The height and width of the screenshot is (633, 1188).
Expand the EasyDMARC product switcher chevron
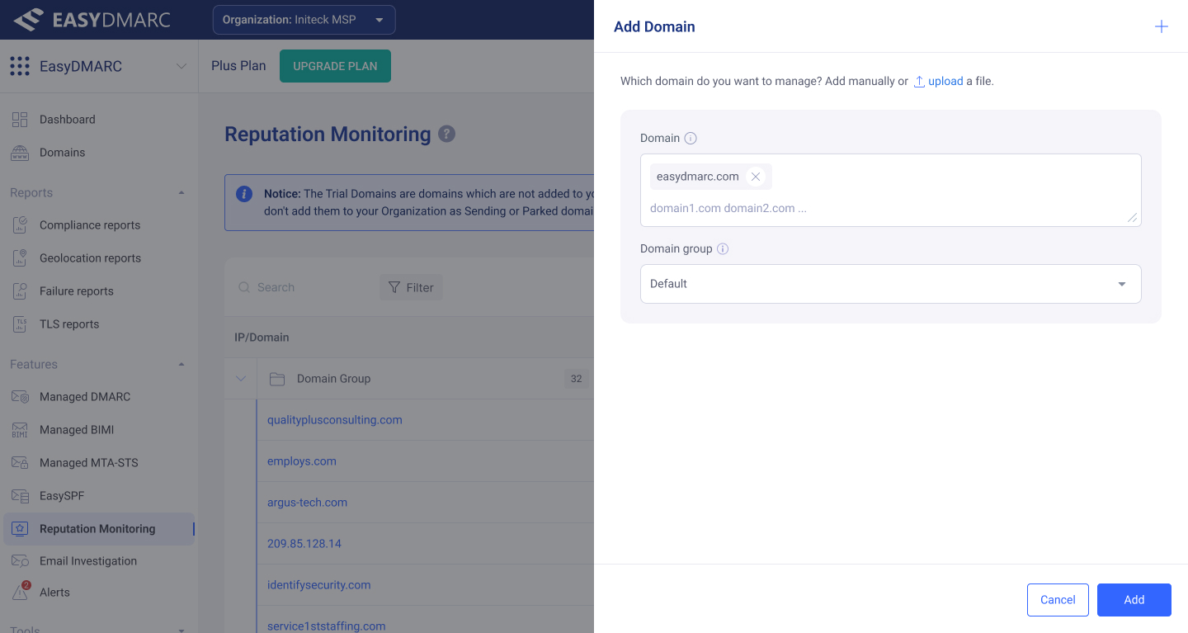click(181, 66)
